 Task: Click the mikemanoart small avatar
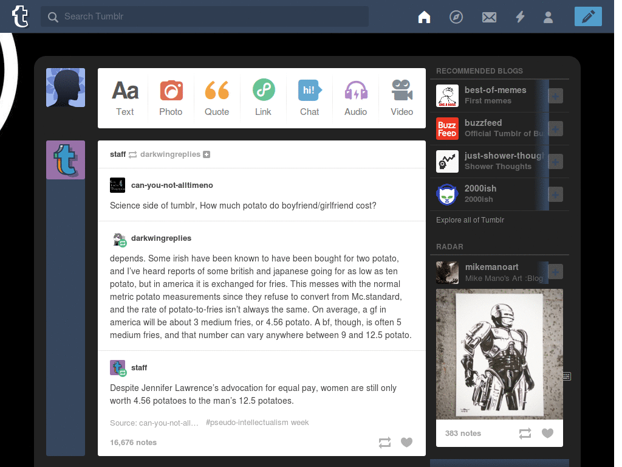tap(447, 272)
